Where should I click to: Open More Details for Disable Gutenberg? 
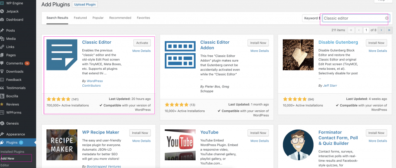(378, 51)
